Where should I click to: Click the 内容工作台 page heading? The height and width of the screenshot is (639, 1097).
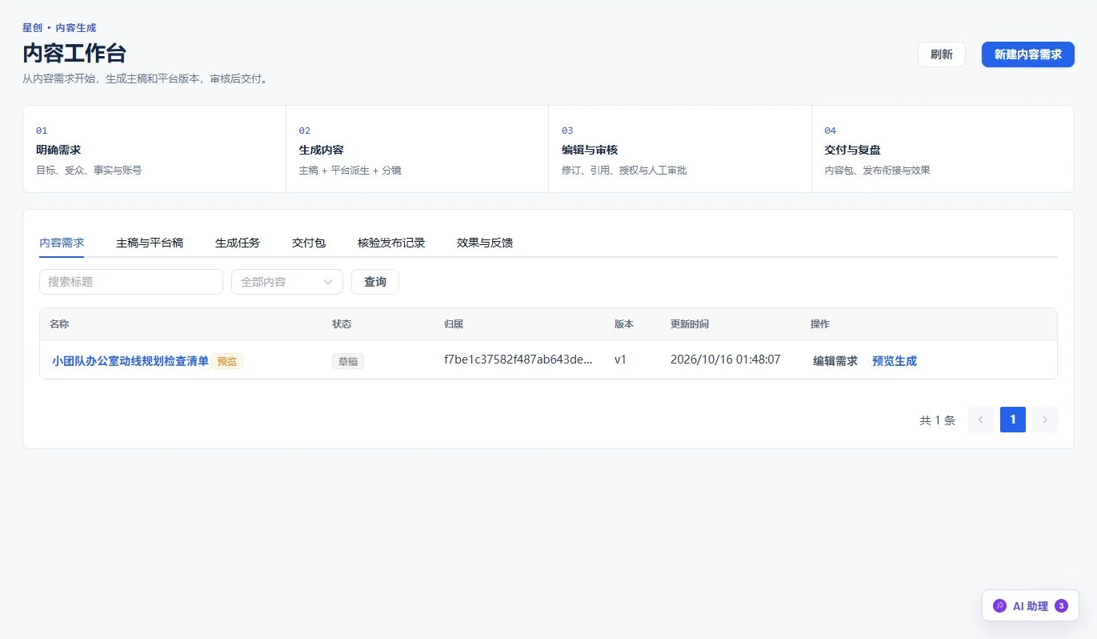coord(74,54)
